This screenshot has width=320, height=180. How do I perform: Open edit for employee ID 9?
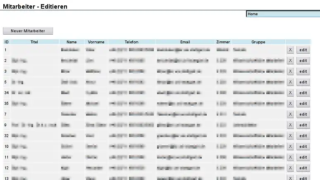pyautogui.click(x=303, y=125)
